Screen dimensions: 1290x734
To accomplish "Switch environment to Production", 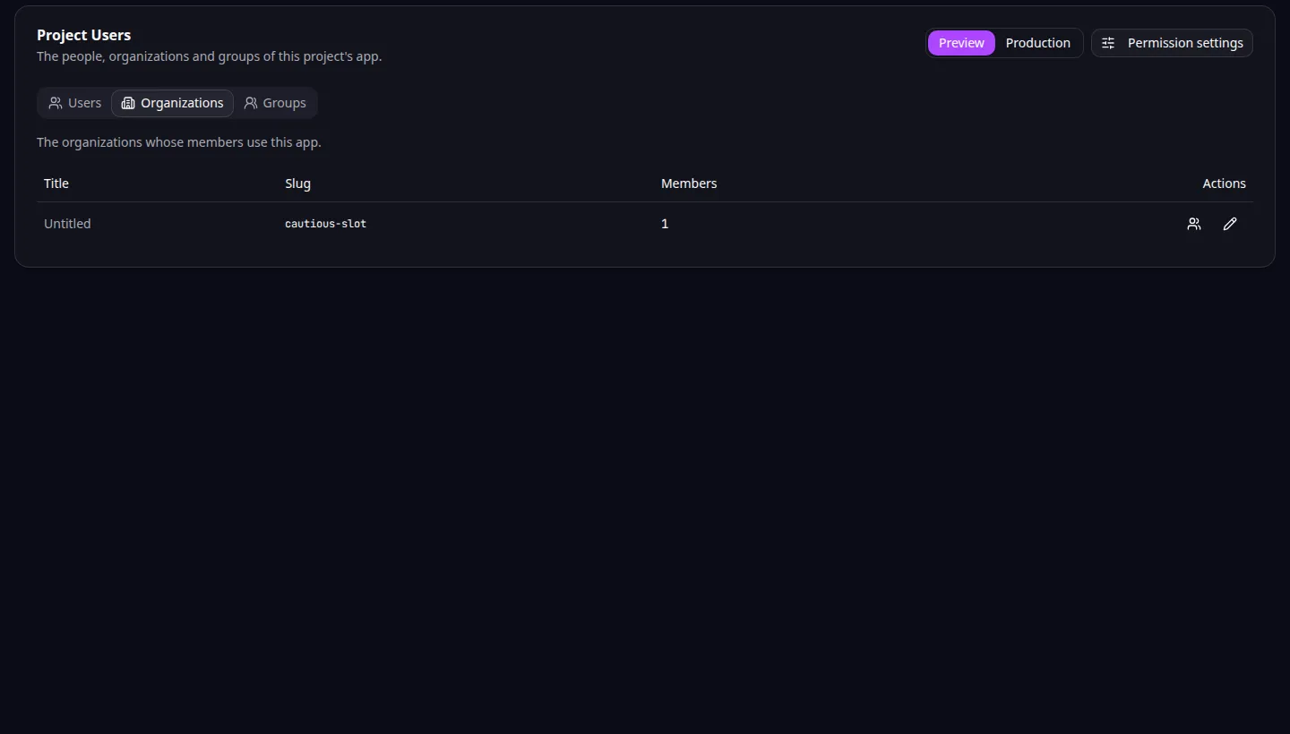I will [1038, 43].
